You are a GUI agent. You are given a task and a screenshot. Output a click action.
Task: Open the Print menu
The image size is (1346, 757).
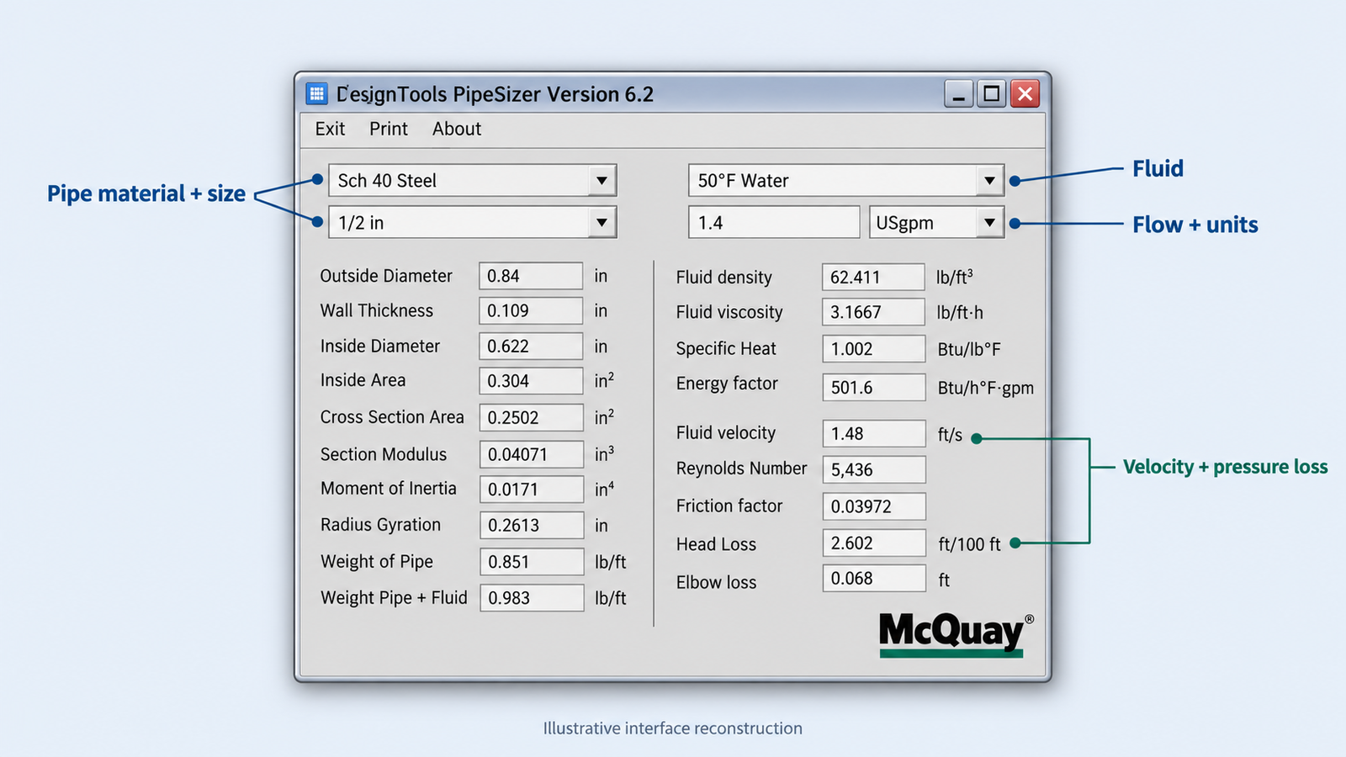click(388, 129)
